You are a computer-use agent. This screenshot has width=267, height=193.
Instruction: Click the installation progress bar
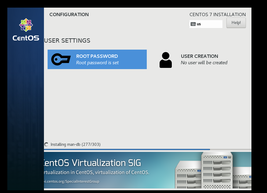(148, 149)
